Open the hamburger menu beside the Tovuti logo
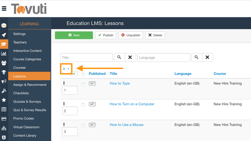The width and height of the screenshot is (251, 141). 4,8
